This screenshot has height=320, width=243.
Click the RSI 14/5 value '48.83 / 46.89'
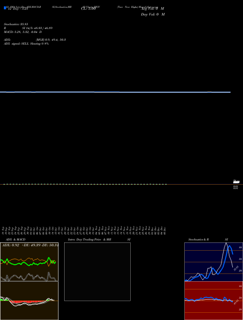(x=43, y=28)
